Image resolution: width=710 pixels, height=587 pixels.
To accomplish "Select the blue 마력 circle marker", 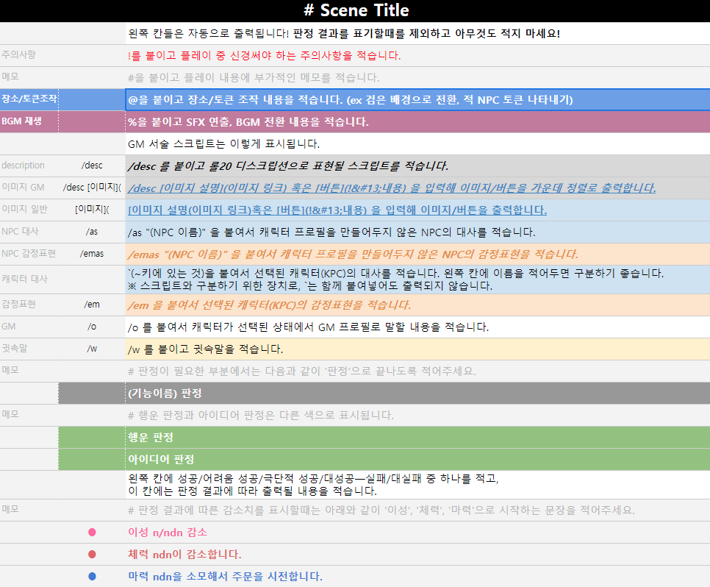I will coord(92,577).
